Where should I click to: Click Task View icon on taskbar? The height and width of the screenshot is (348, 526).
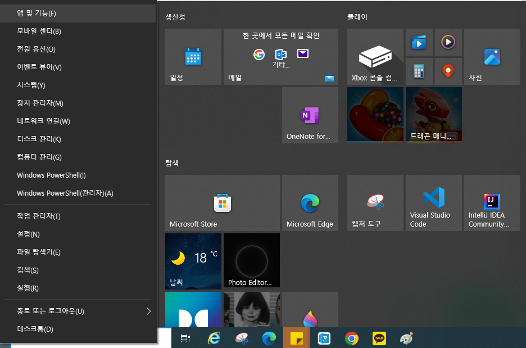[x=185, y=338]
